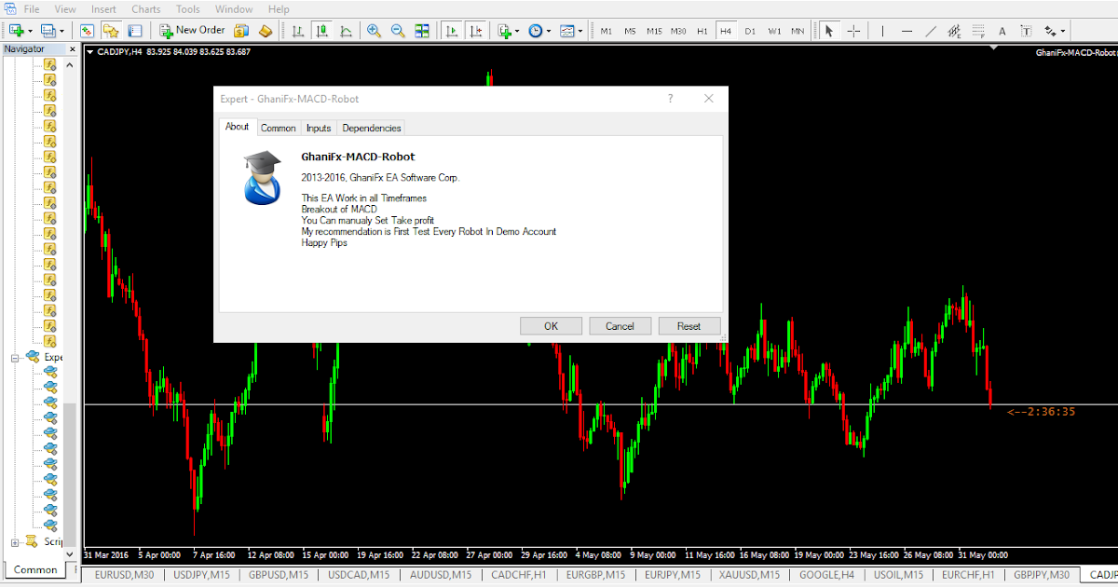Viewport: 1118px width, 587px height.
Task: Open the Insert menu
Action: [x=103, y=9]
